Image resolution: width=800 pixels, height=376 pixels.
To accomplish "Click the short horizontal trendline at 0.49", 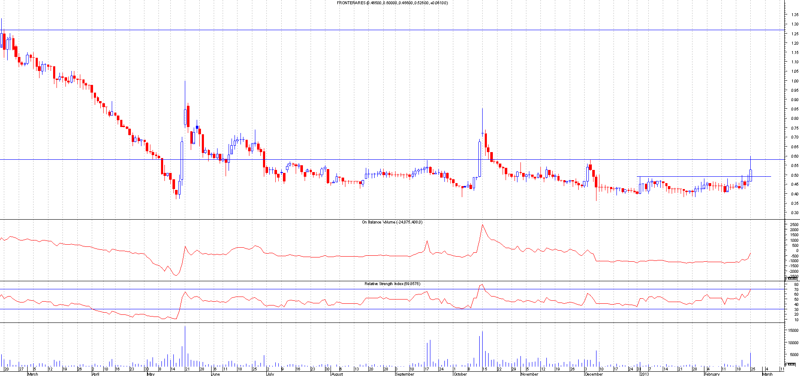I will tap(701, 176).
